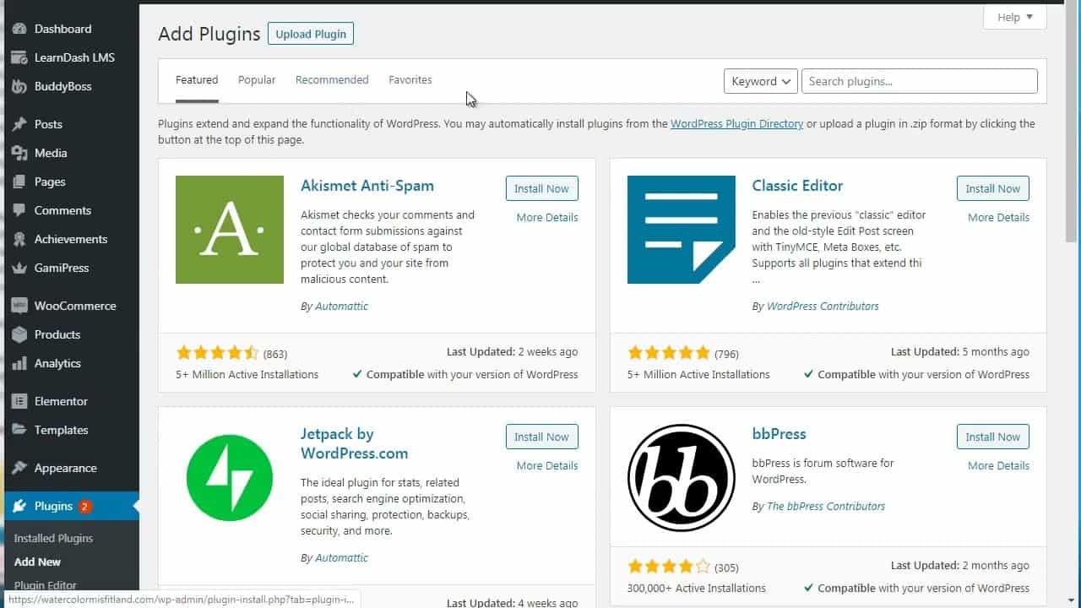Click Classic Editor's star rating

[669, 353]
